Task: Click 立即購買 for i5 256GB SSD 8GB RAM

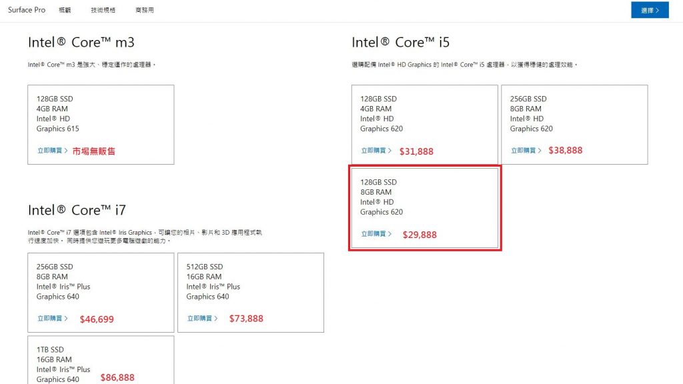Action: point(526,151)
